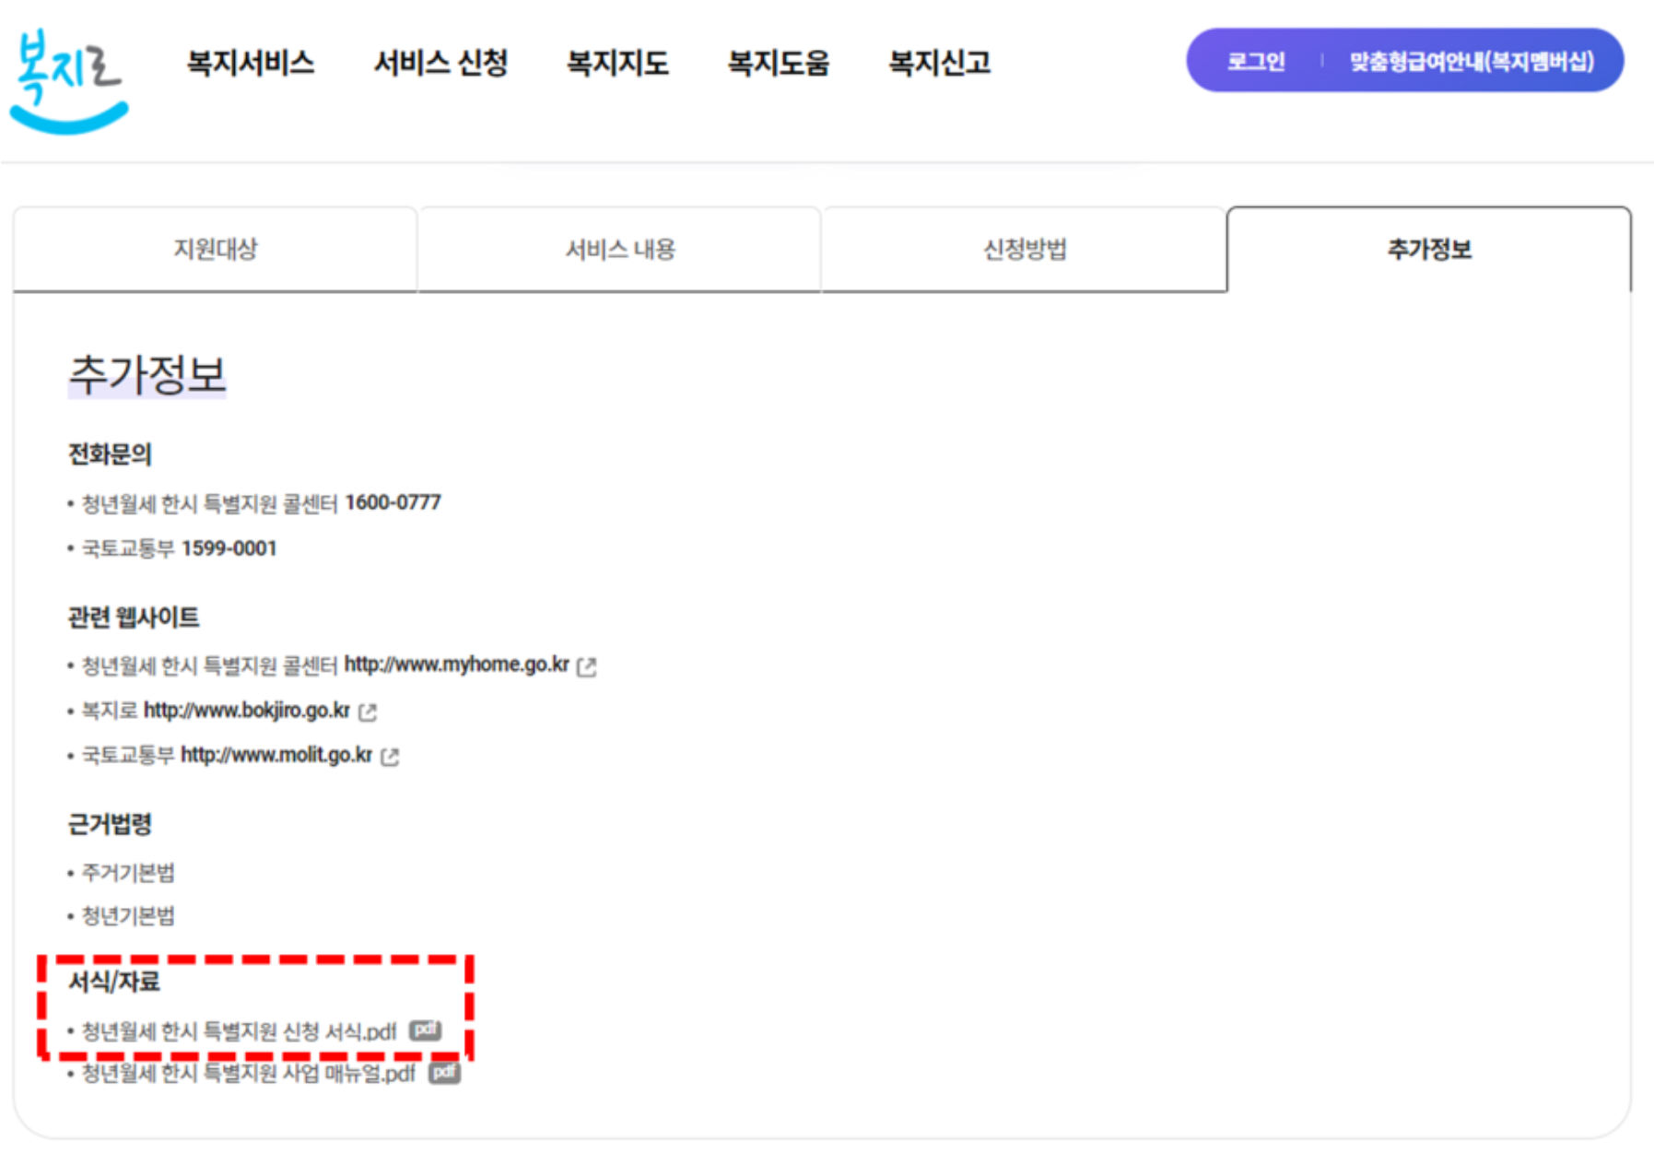Open external link icon next to myhome.go.kr
The height and width of the screenshot is (1165, 1654).
tap(586, 666)
